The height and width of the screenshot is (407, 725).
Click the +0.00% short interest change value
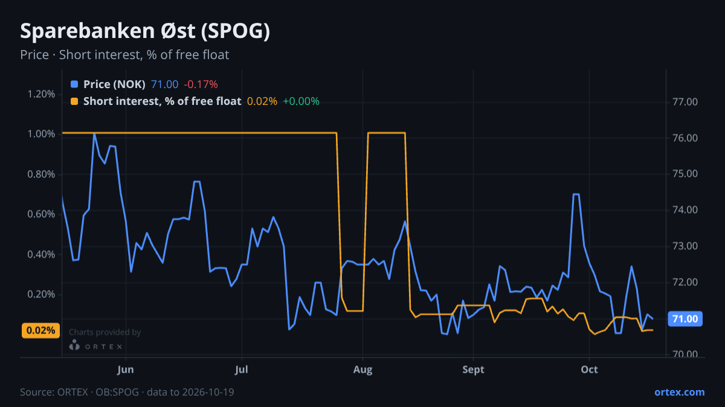coord(301,101)
